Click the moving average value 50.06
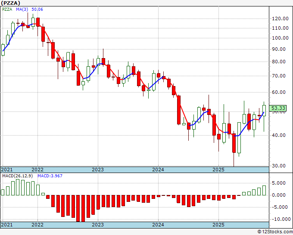The height and width of the screenshot is (235, 293). [37, 9]
